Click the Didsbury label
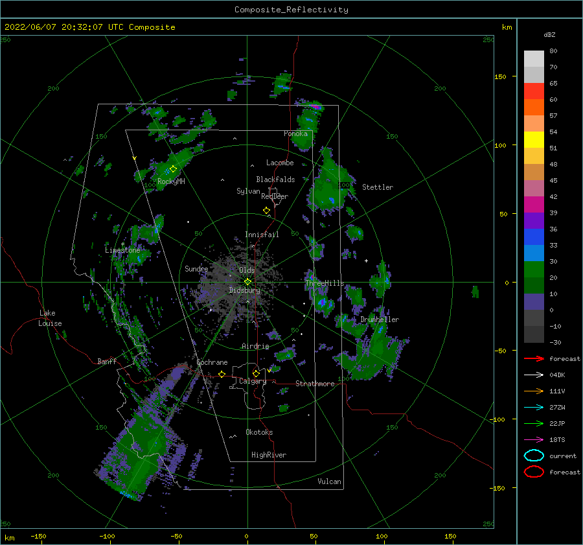This screenshot has height=545, width=583. [x=244, y=290]
